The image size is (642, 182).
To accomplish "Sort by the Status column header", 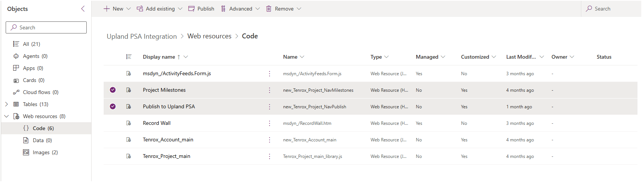I will point(604,57).
